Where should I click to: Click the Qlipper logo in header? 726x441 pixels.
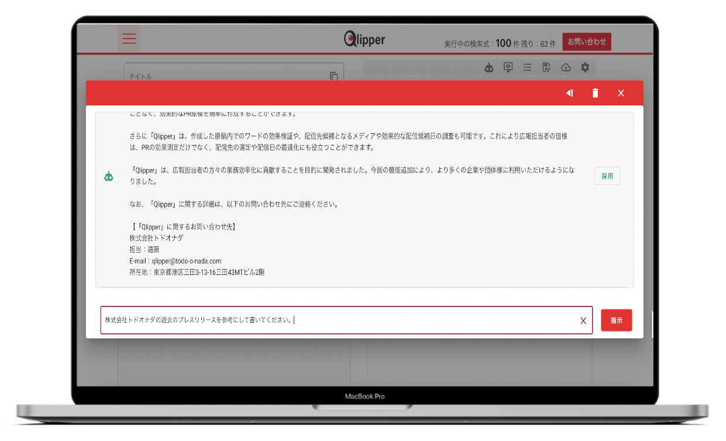(364, 39)
